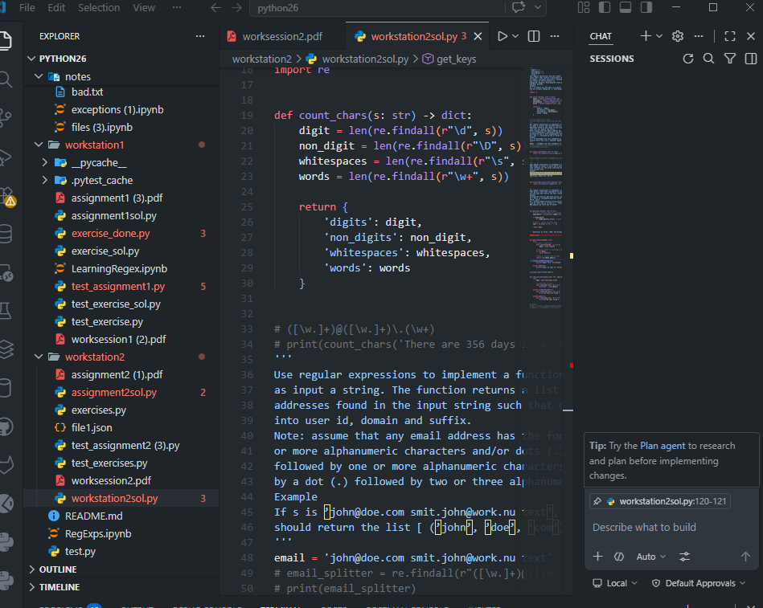
Task: Open Edit menu
Action: point(56,8)
